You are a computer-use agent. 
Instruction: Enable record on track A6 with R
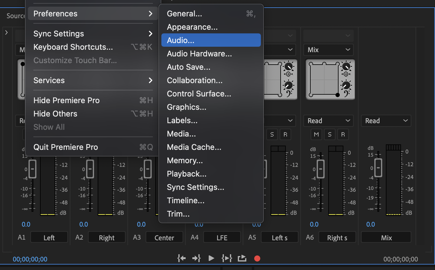(x=343, y=134)
